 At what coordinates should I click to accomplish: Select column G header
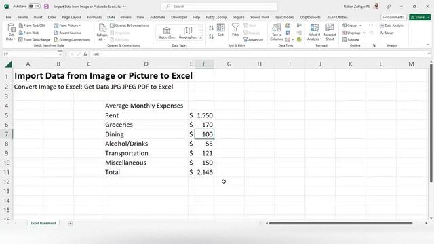point(229,64)
